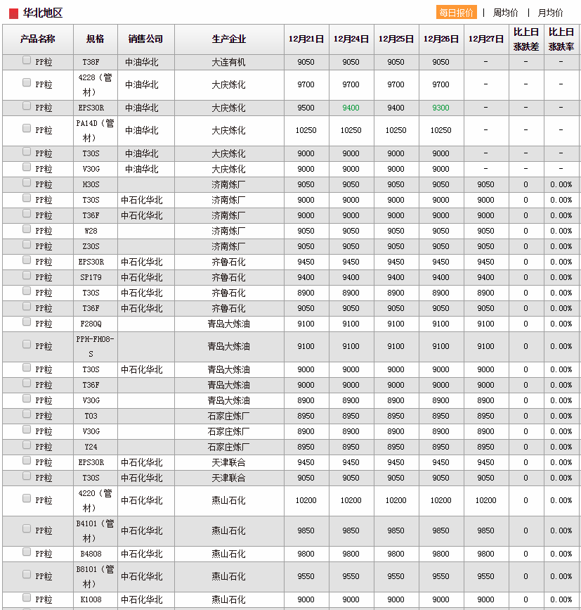The image size is (581, 610).
Task: Check the box for T38F 大连有机 row
Action: tap(27, 61)
